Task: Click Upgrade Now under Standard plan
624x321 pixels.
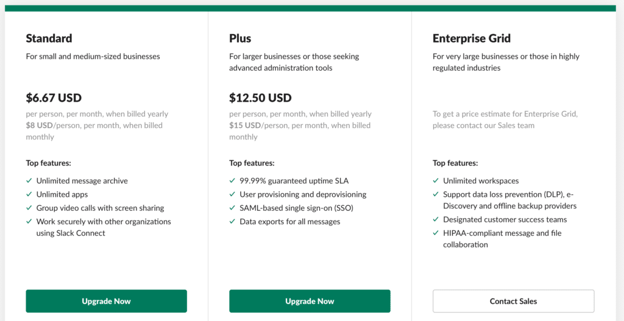Action: click(106, 301)
